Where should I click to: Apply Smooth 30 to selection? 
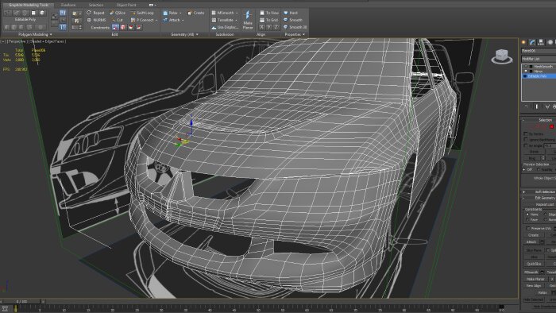click(x=295, y=27)
